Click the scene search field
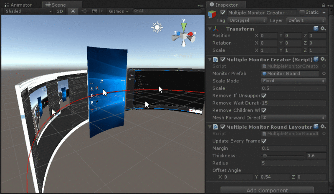 (x=167, y=11)
